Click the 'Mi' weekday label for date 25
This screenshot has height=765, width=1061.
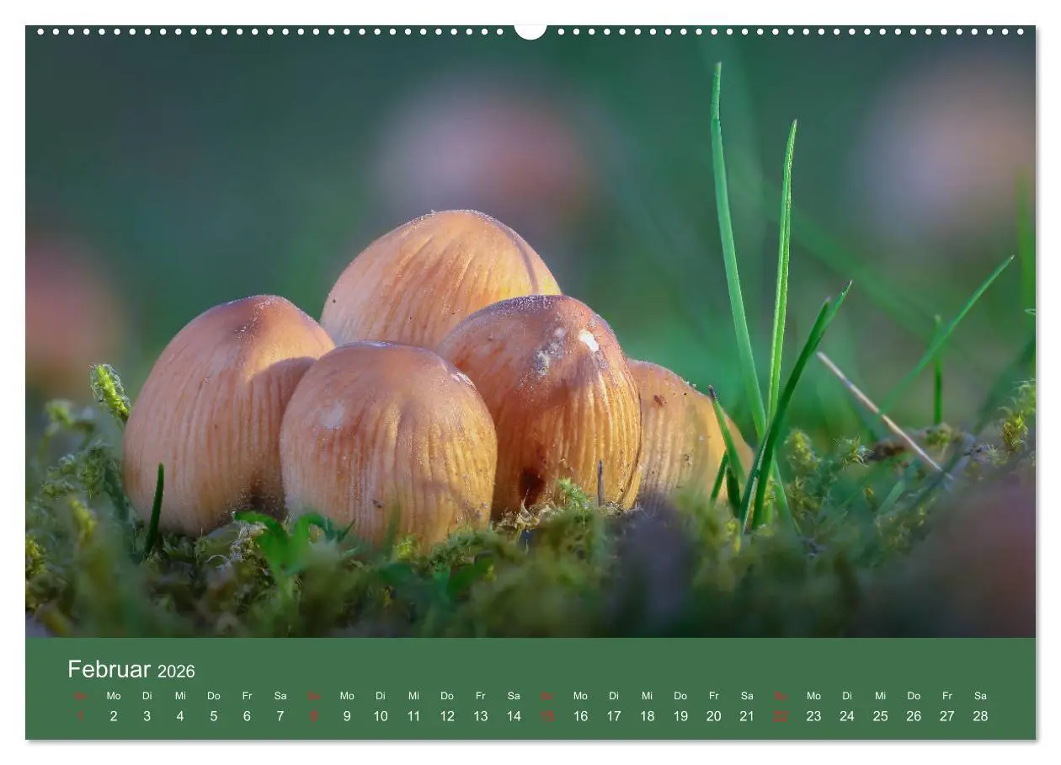pyautogui.click(x=880, y=696)
